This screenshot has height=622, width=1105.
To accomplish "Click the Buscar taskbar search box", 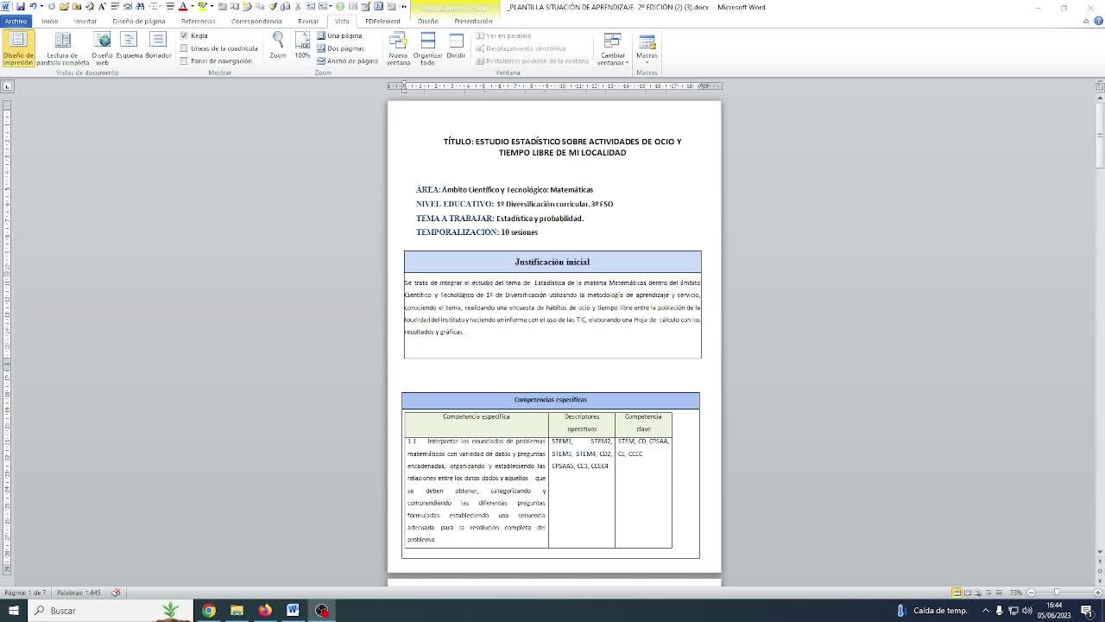I will [x=109, y=611].
